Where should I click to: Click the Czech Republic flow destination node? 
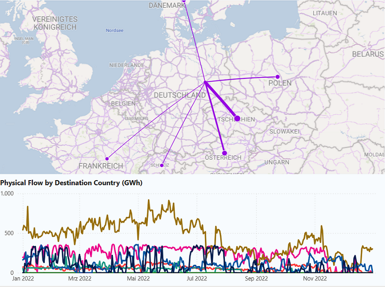point(237,119)
